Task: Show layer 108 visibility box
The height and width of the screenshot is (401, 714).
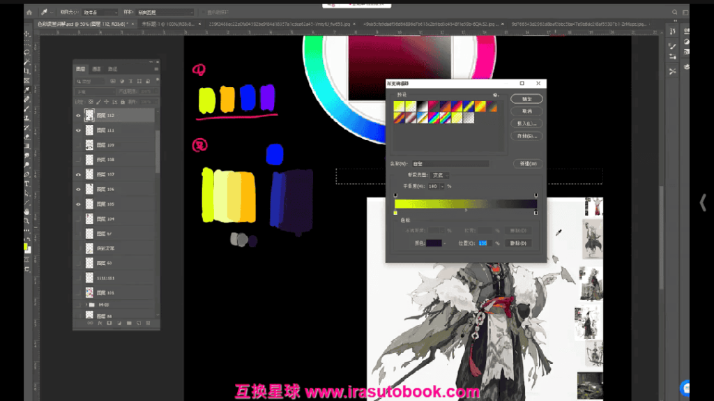Action: click(78, 160)
